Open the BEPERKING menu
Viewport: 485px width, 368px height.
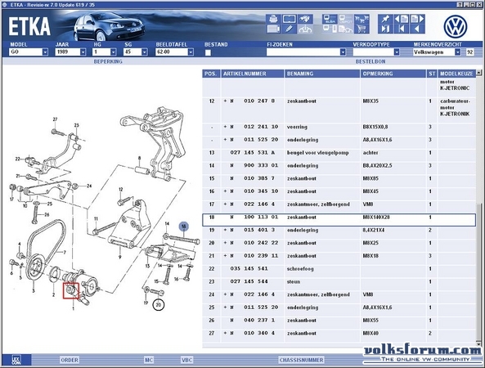coord(108,61)
